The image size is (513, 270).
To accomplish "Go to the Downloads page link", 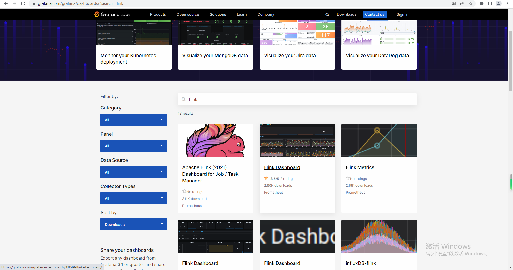I will tap(347, 14).
